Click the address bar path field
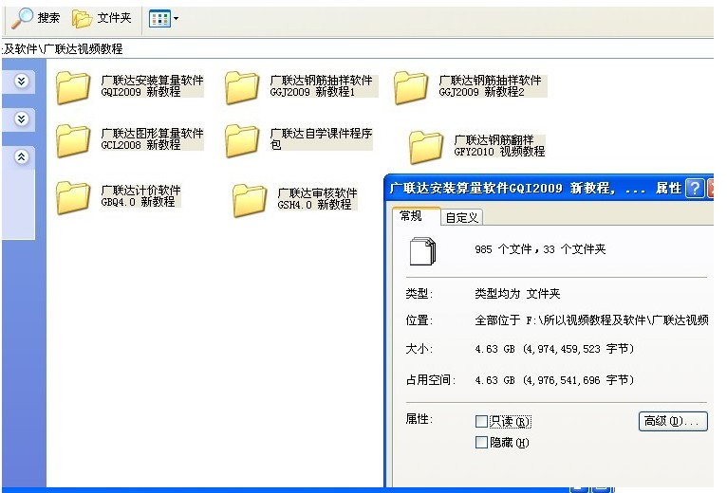 click(x=357, y=48)
